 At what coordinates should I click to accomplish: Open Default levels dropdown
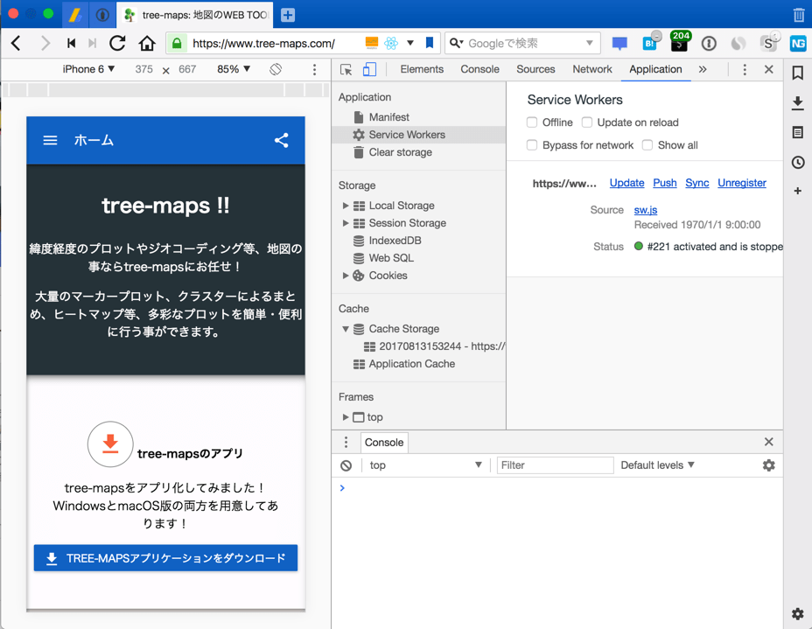[x=658, y=465]
